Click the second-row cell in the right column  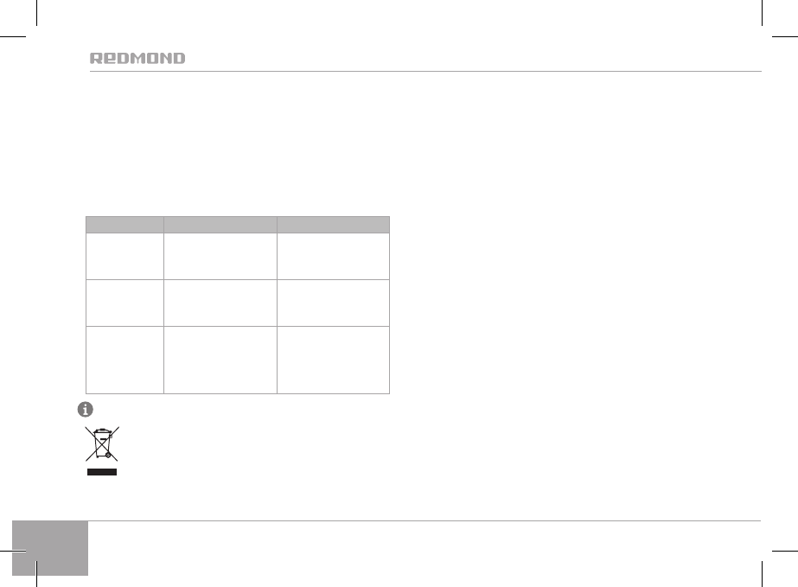pos(334,302)
